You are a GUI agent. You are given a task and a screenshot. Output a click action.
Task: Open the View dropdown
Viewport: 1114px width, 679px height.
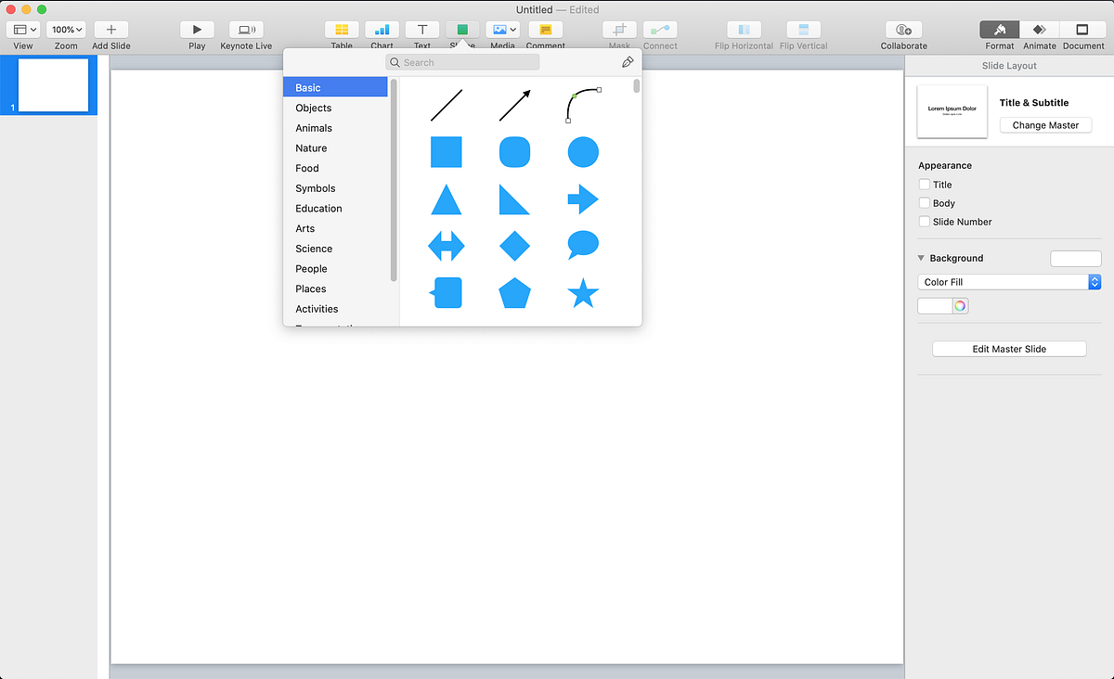coord(23,30)
